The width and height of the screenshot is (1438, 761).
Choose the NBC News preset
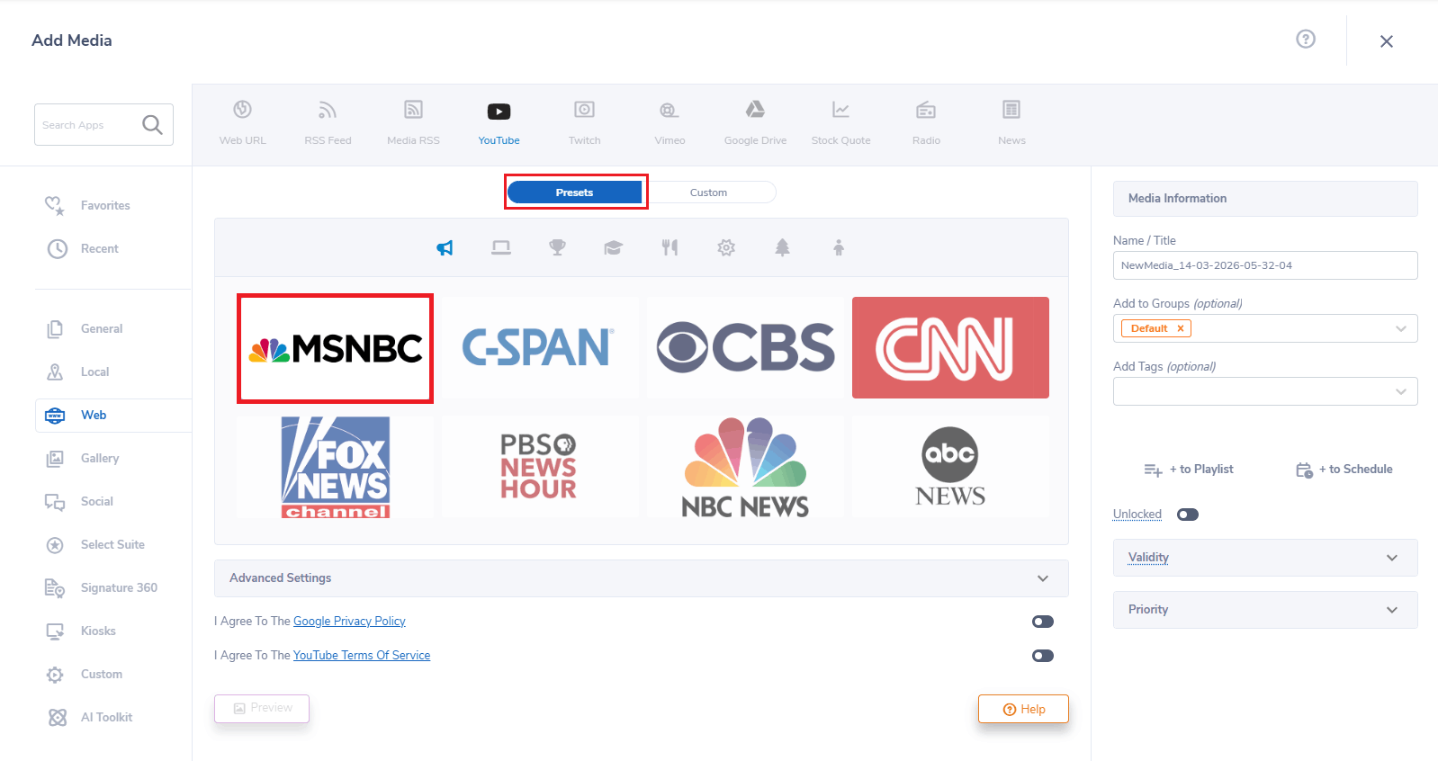point(745,467)
